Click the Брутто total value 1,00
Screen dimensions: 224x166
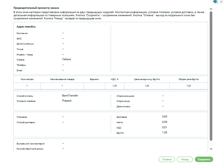[x=164, y=133]
